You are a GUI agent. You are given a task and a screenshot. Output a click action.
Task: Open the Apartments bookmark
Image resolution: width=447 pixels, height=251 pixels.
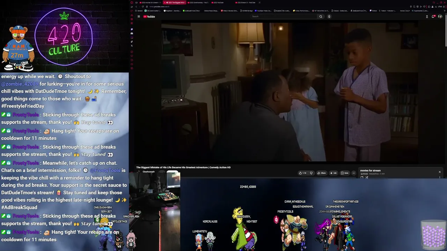(x=420, y=11)
